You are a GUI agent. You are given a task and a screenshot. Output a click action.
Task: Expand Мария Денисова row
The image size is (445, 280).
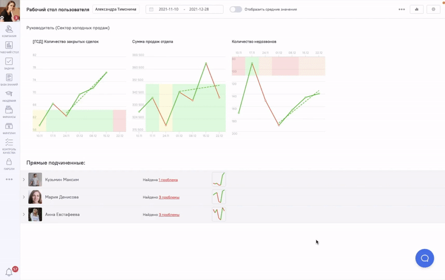click(x=24, y=197)
